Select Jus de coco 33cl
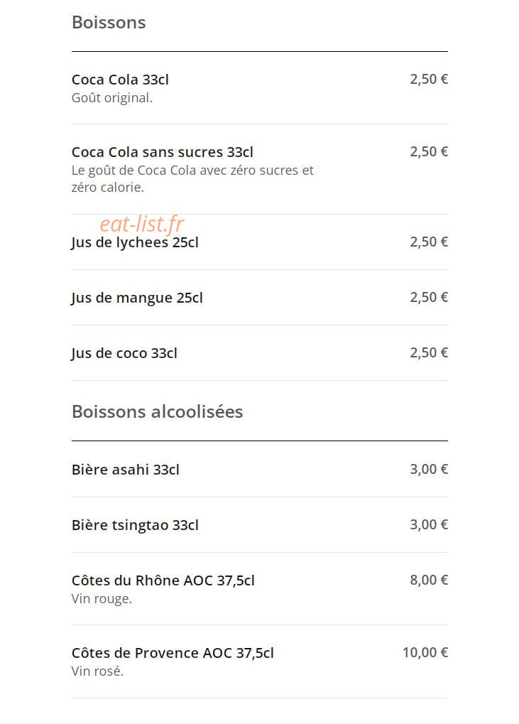This screenshot has width=519, height=724. pyautogui.click(x=259, y=353)
